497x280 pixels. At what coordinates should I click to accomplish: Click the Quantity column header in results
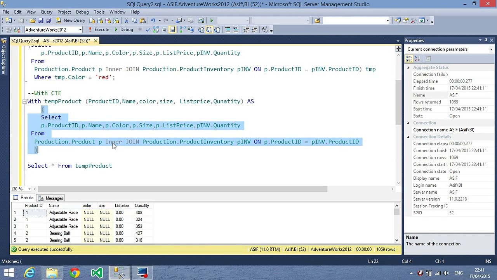[x=142, y=206]
